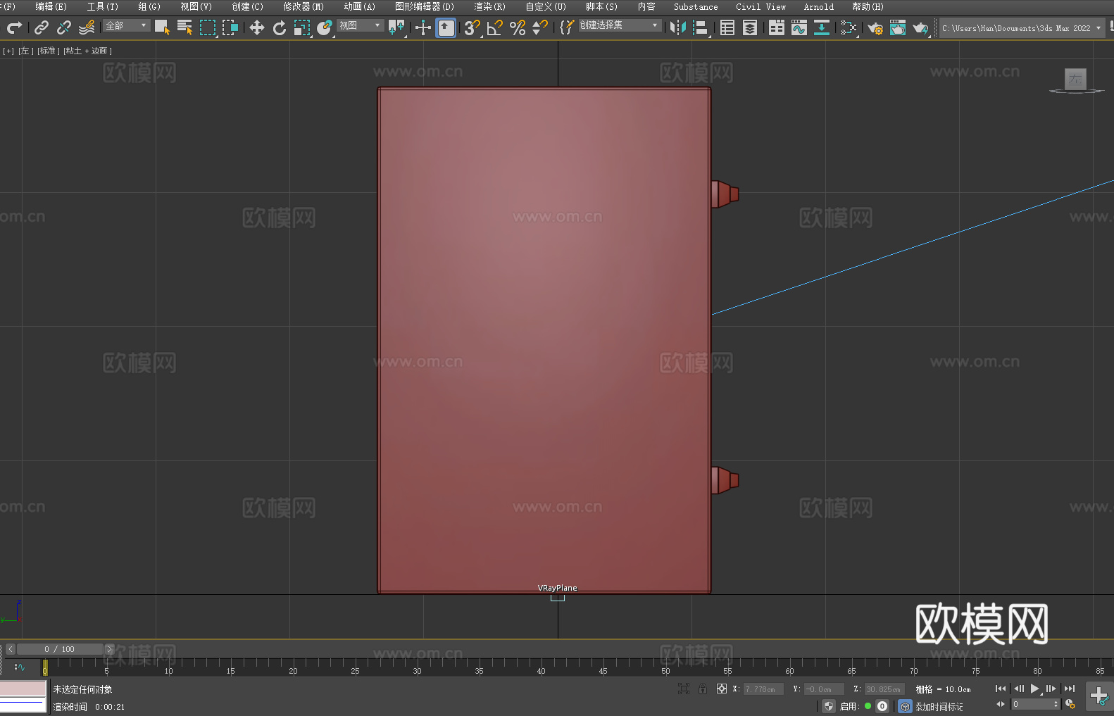Click Use Pivot Point Center icon
This screenshot has width=1114, height=716.
coord(396,27)
